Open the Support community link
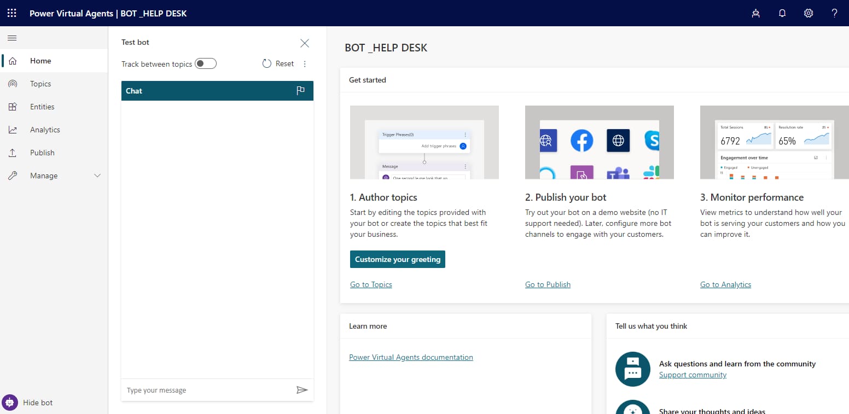849x414 pixels. [693, 375]
